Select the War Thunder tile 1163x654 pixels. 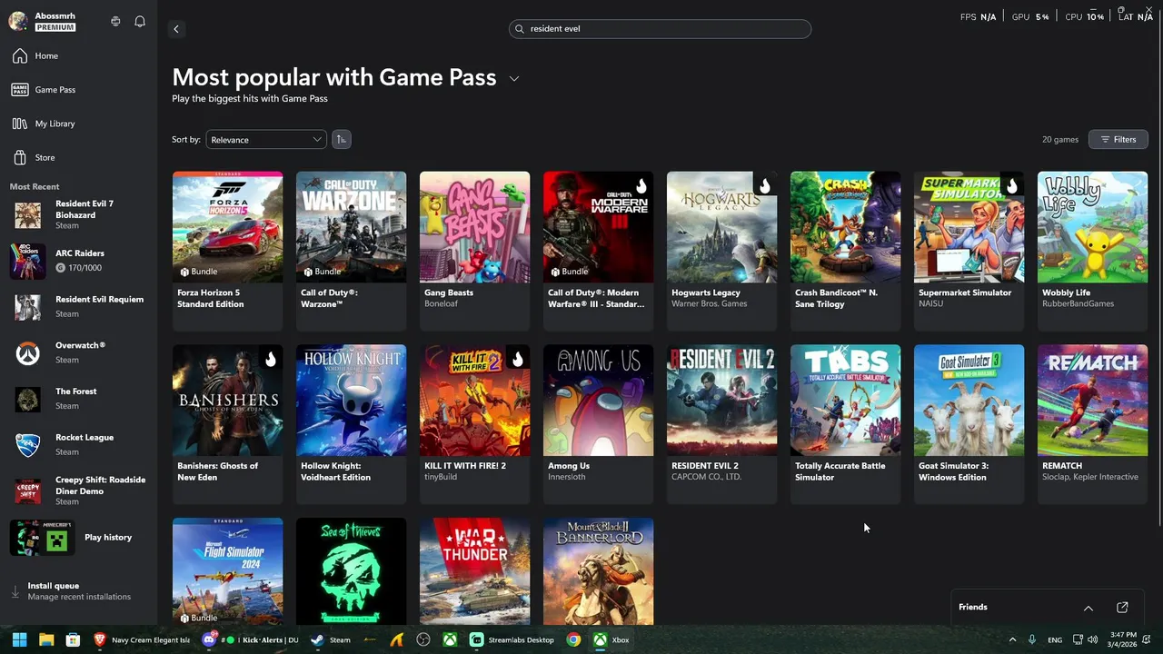(474, 571)
